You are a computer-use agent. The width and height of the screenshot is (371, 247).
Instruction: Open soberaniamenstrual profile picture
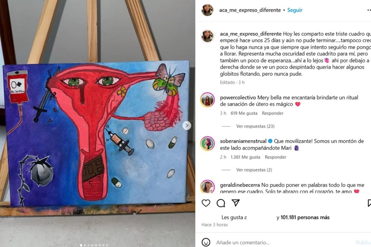208,144
